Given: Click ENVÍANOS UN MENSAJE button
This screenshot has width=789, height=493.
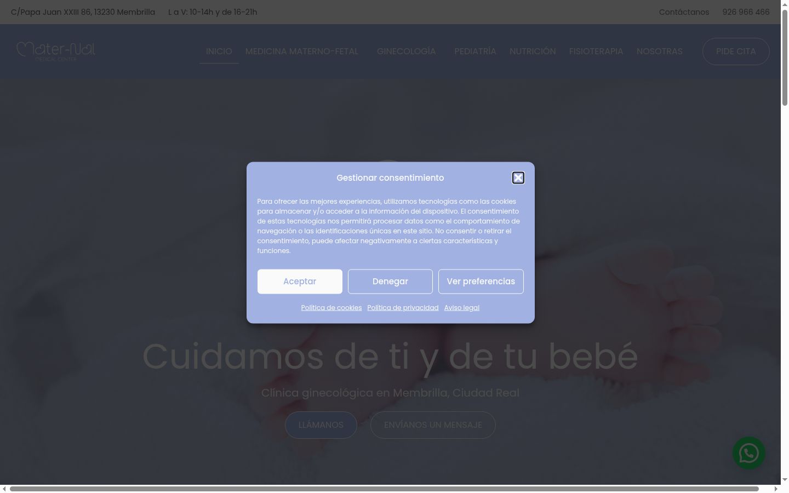Looking at the screenshot, I should (433, 425).
